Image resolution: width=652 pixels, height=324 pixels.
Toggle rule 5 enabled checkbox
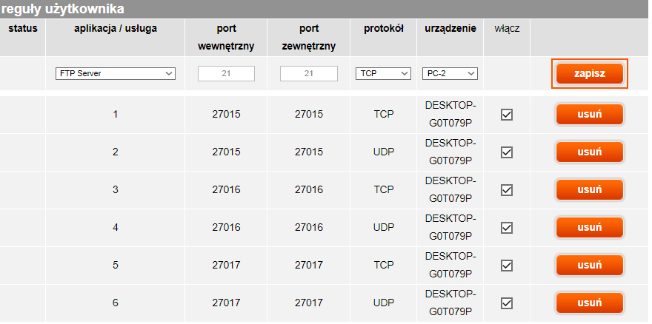[507, 265]
